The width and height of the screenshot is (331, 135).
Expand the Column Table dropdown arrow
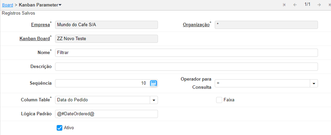tap(154, 100)
